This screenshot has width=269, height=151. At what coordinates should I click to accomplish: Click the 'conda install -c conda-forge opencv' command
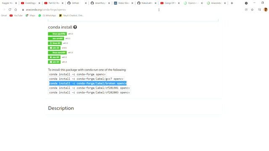coord(77,74)
